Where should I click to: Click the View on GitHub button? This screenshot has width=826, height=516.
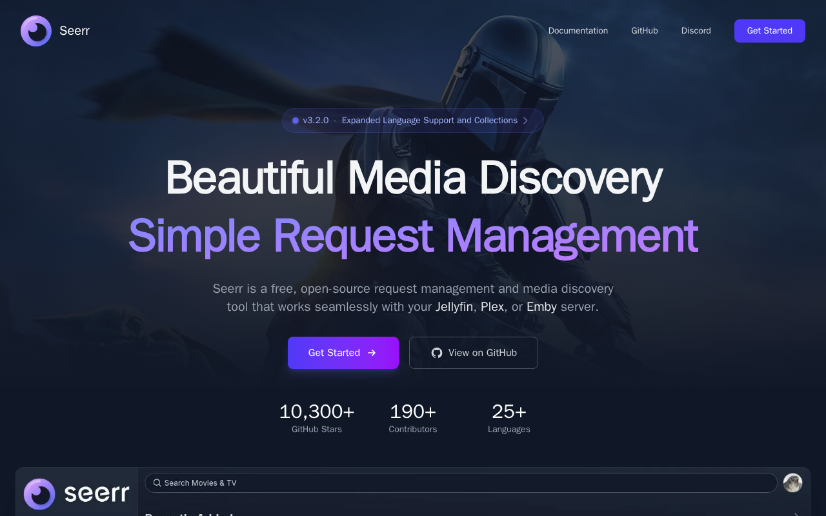click(474, 353)
